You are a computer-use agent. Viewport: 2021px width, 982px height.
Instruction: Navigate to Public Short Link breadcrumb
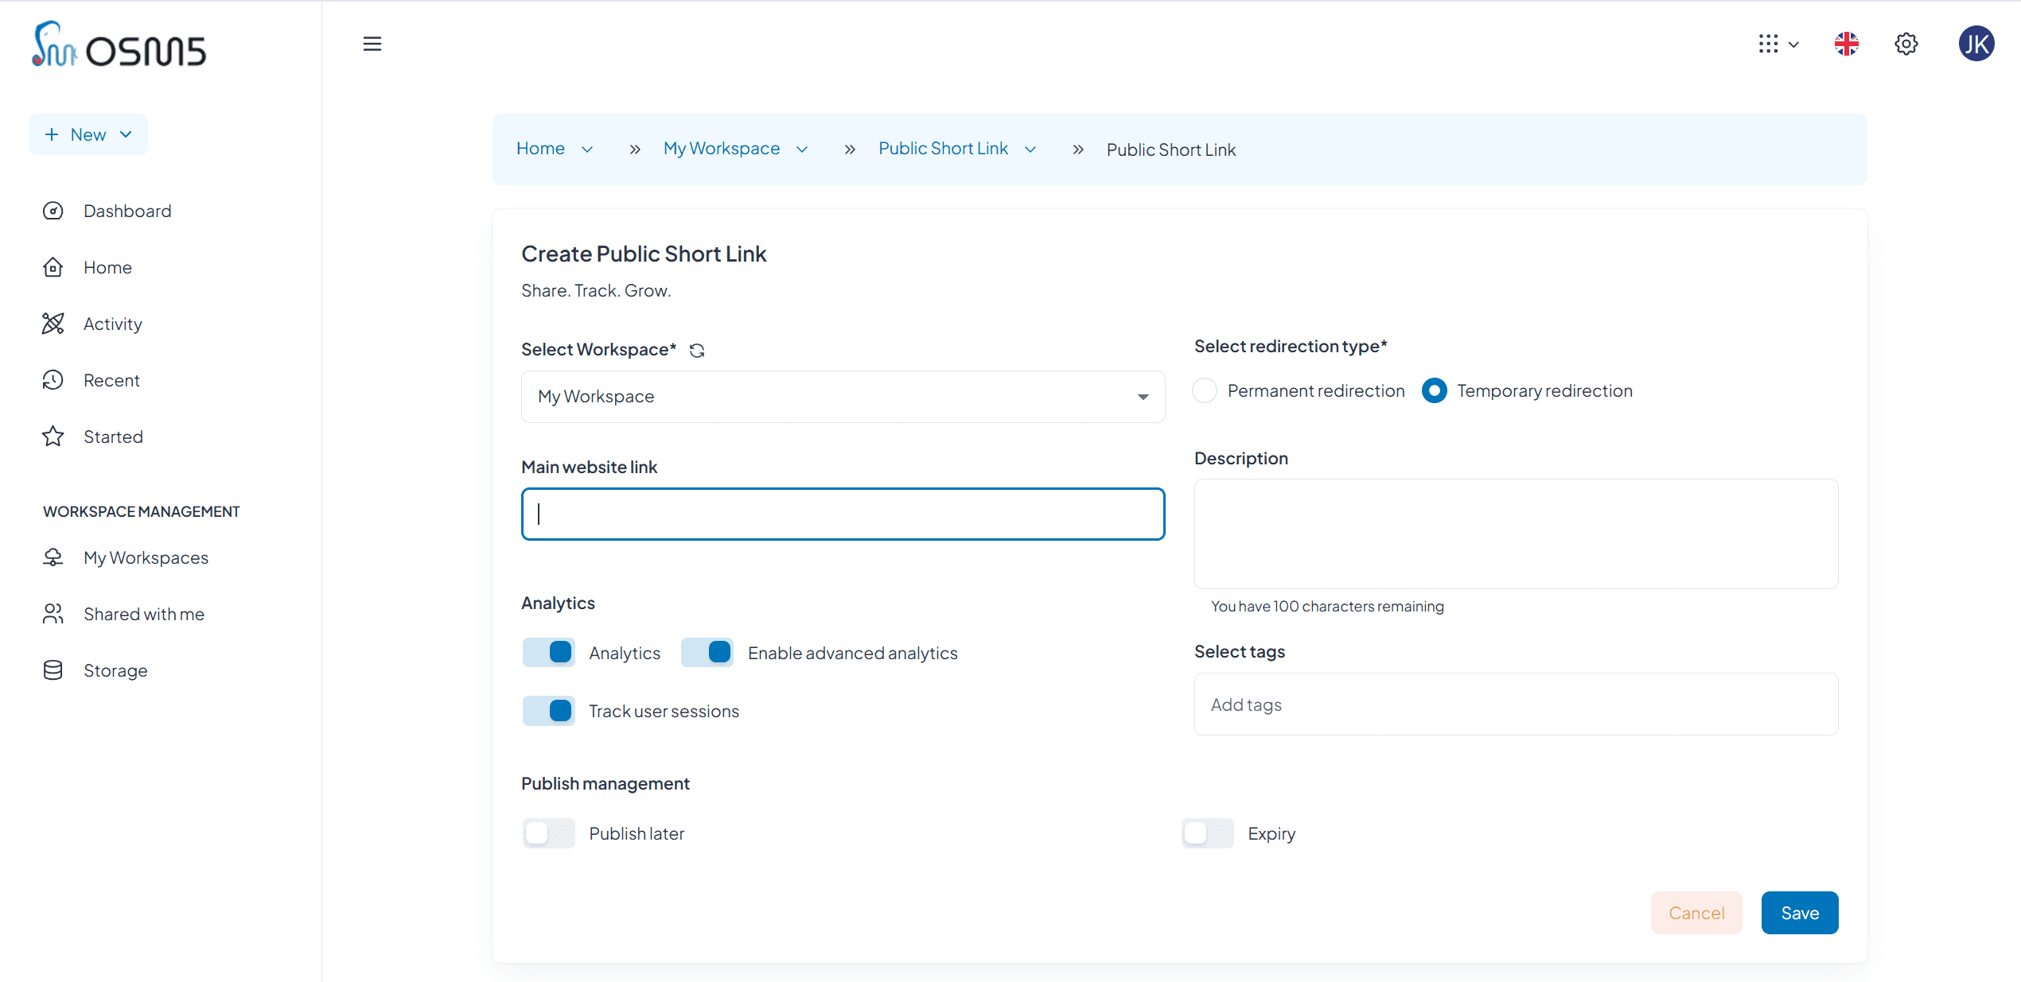tap(943, 149)
